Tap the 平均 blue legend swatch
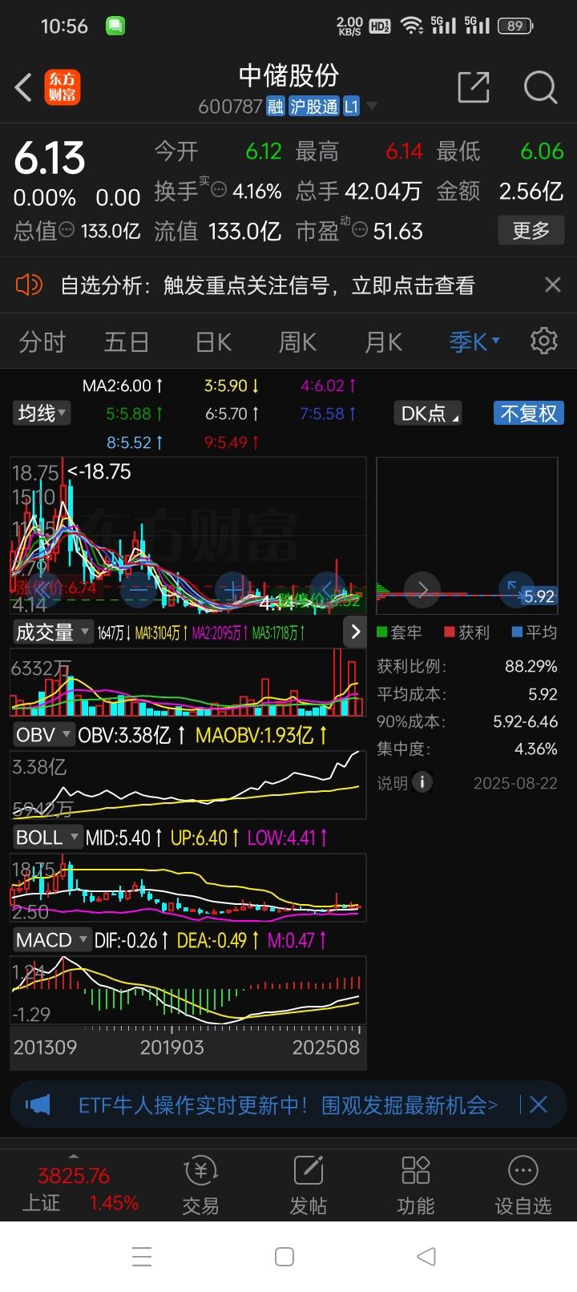Image resolution: width=577 pixels, height=1292 pixels. pos(517,632)
